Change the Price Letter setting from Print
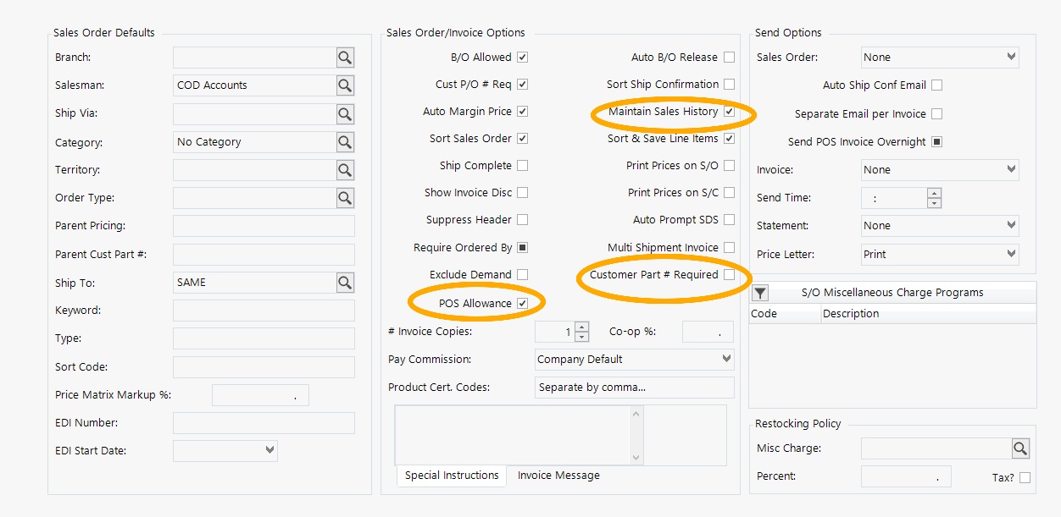Screen dimensions: 1061x517 [x=939, y=254]
